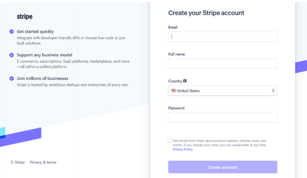Click the up-down arrows in Country selector

[x=273, y=91]
